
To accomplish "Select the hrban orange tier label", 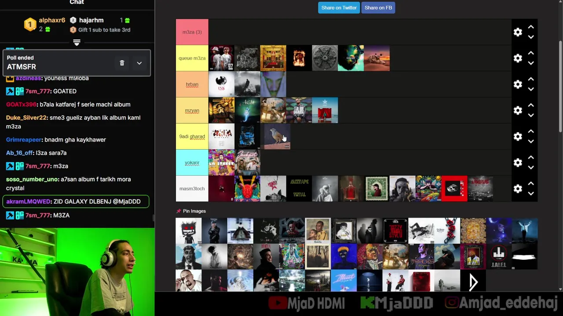I will [192, 84].
